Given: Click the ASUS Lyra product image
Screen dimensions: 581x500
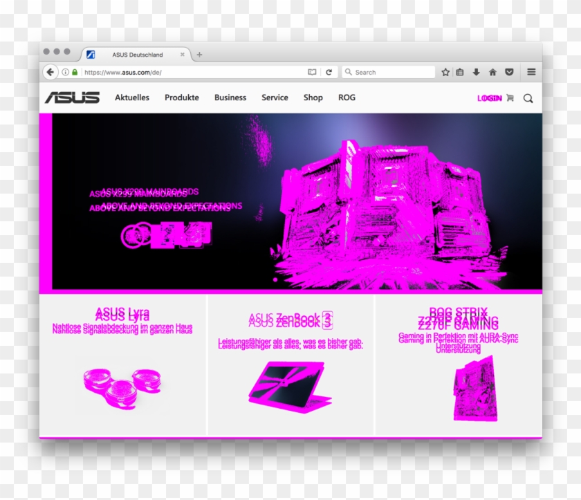Looking at the screenshot, I should pos(122,388).
